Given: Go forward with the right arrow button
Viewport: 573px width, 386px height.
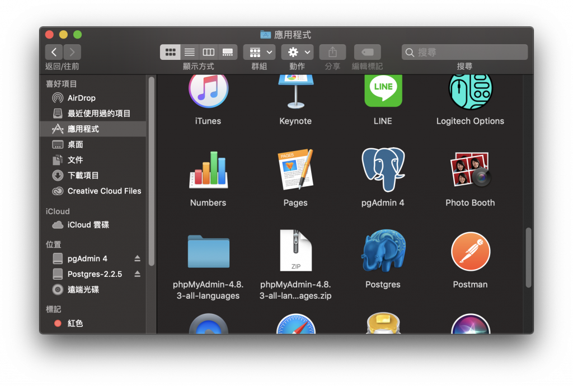Looking at the screenshot, I should 72,52.
